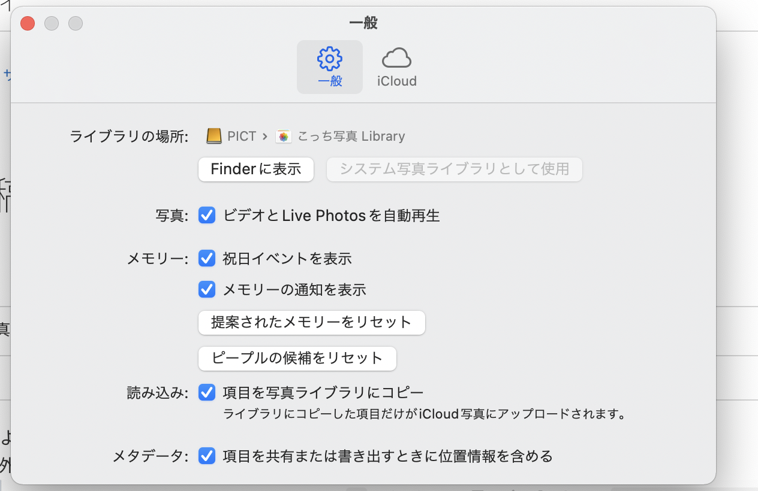The image size is (758, 491).
Task: Click システム写真ライブラリとして使用 button
Action: [454, 169]
